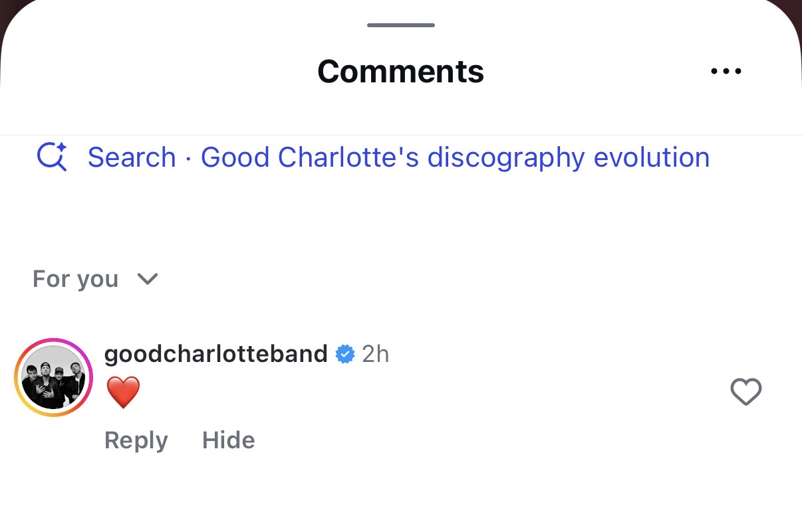Tap the blue verified badge next to goodcharlotteband
This screenshot has width=802, height=526.
point(344,354)
